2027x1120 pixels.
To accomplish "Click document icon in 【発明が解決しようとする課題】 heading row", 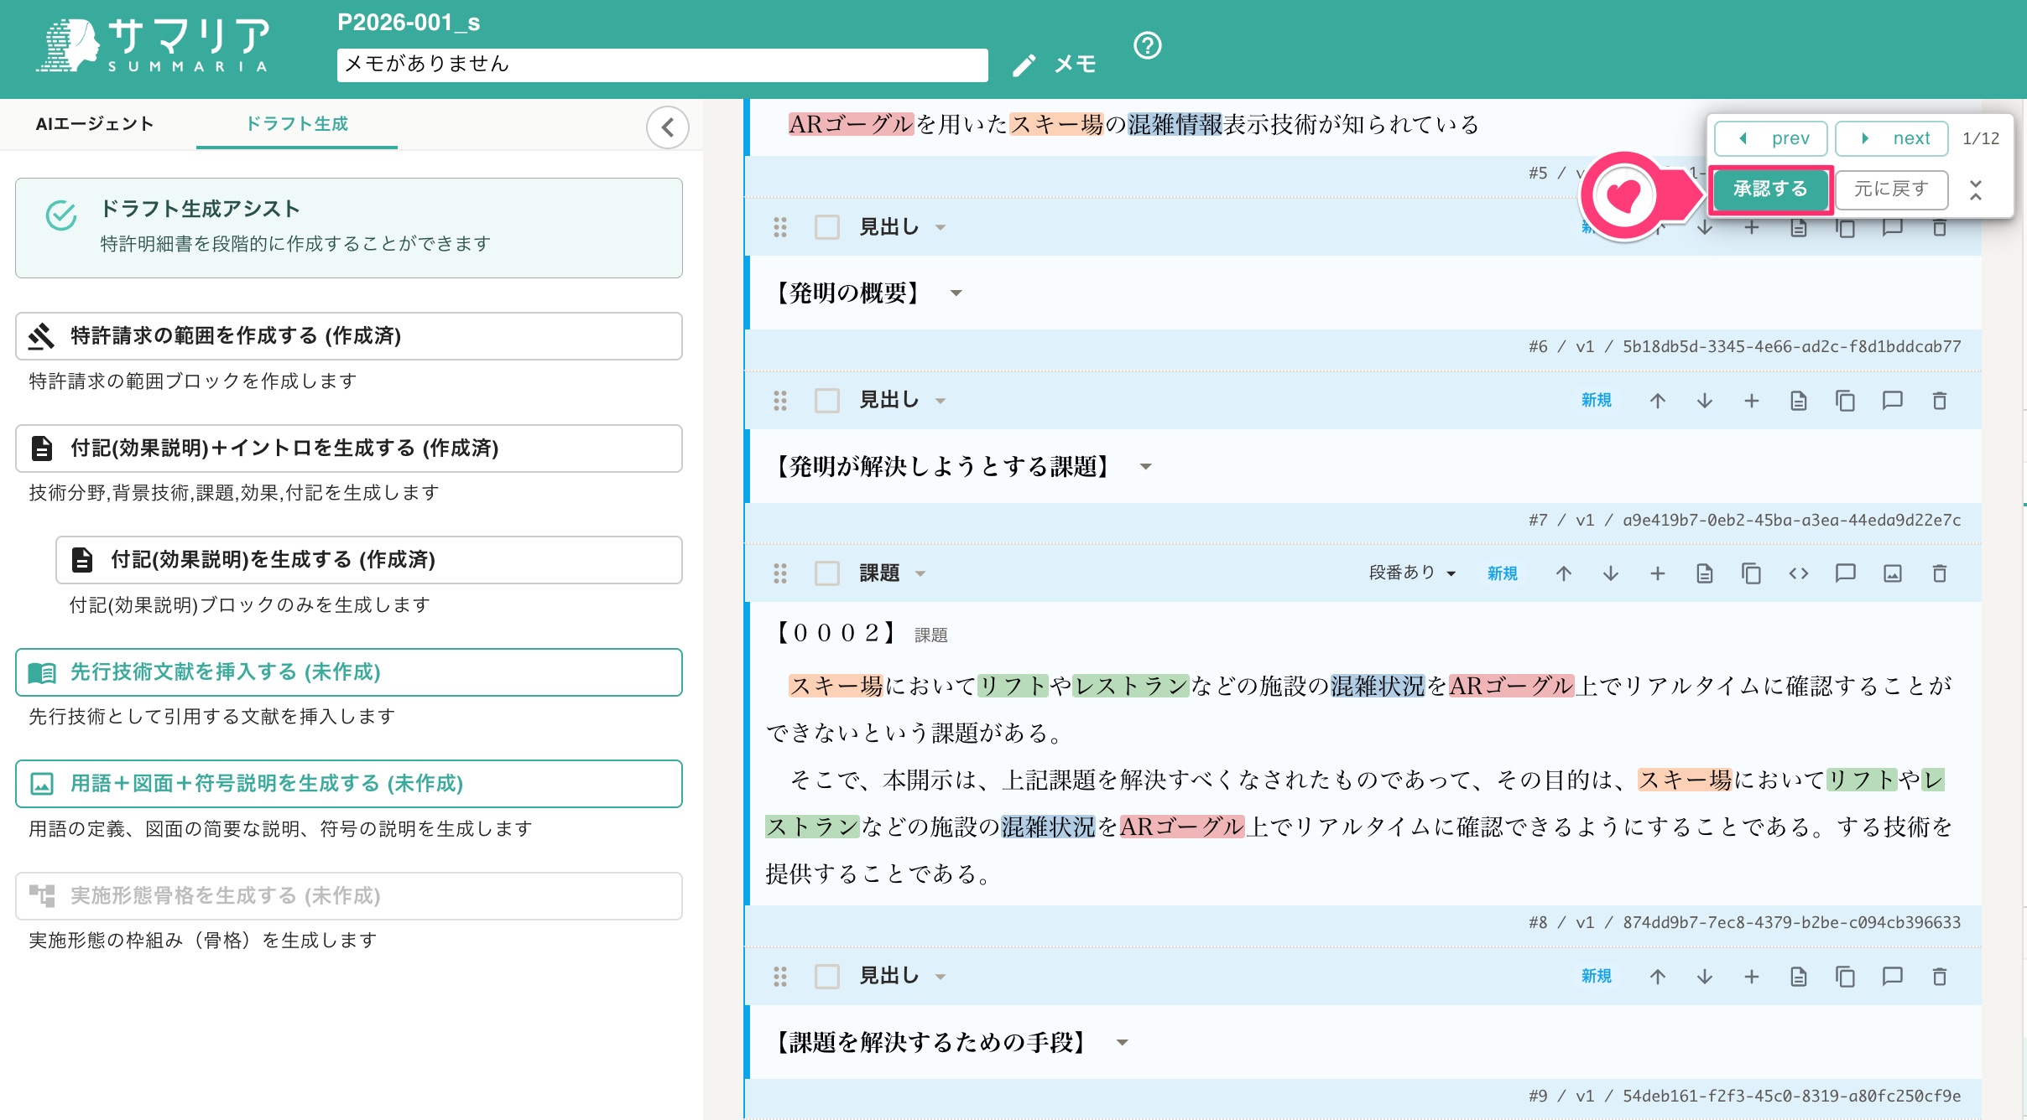I will (1799, 401).
